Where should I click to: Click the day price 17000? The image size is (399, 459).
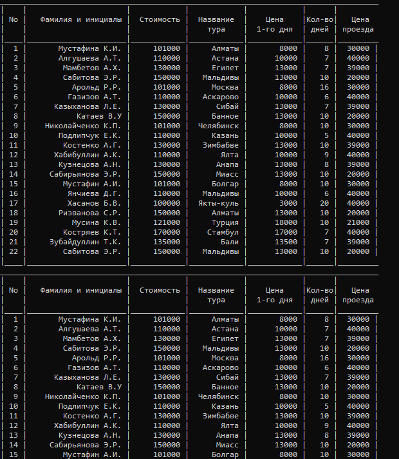[x=286, y=232]
